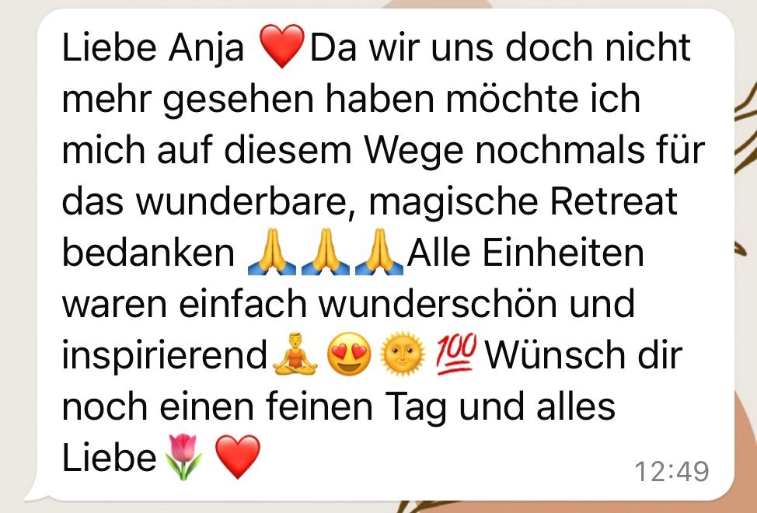
Task: Select the word "Retreat" in the message
Action: pyautogui.click(x=614, y=201)
